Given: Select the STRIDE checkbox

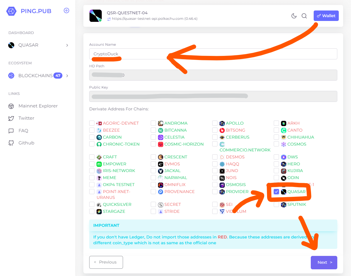Looking at the screenshot, I should (153, 211).
